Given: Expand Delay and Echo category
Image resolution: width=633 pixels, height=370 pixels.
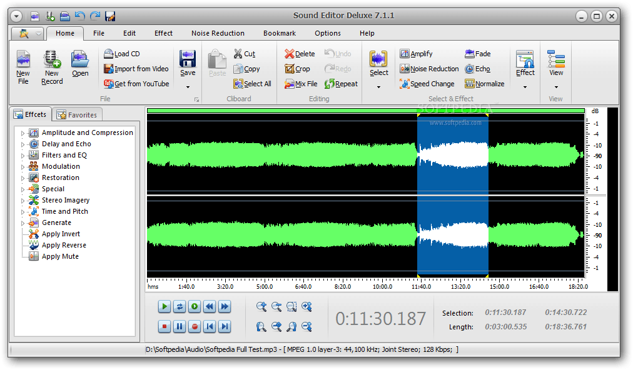Looking at the screenshot, I should tap(23, 144).
